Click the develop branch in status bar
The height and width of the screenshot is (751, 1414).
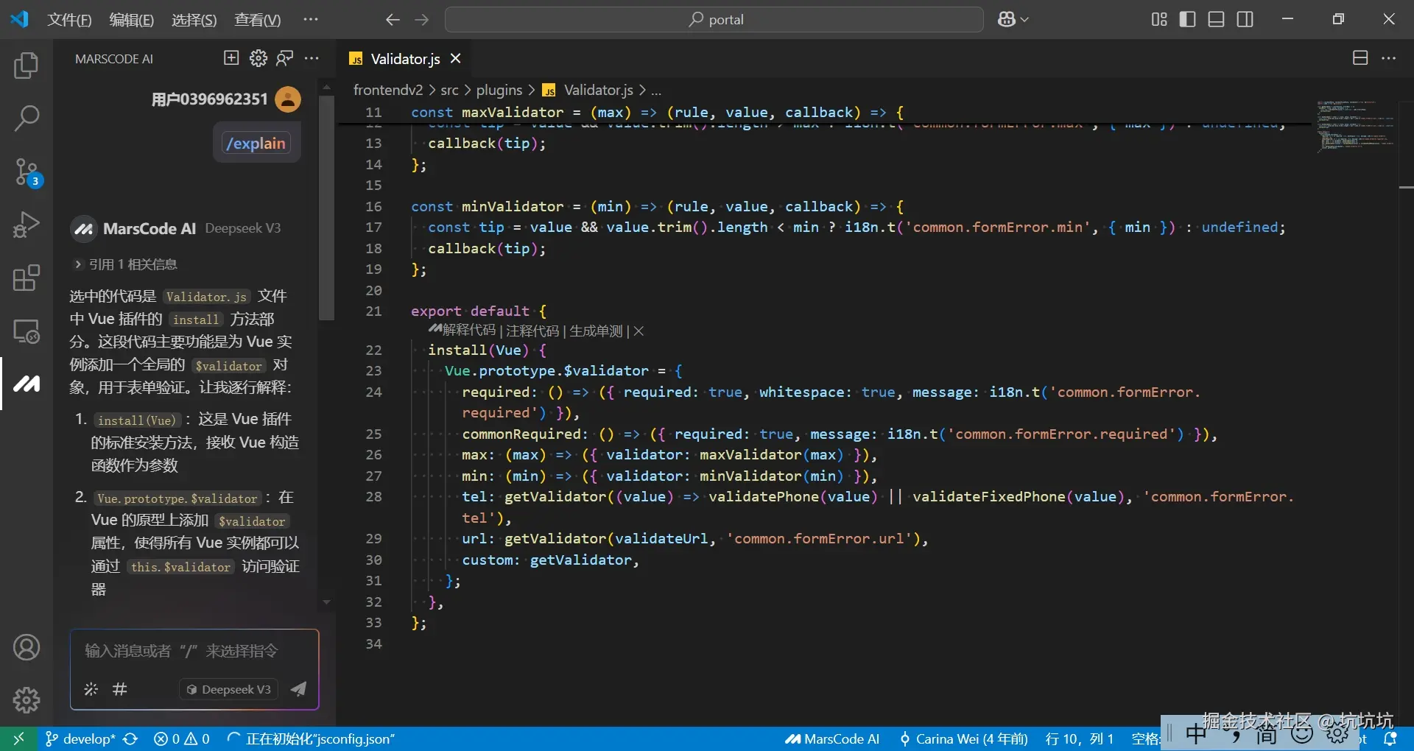(81, 738)
